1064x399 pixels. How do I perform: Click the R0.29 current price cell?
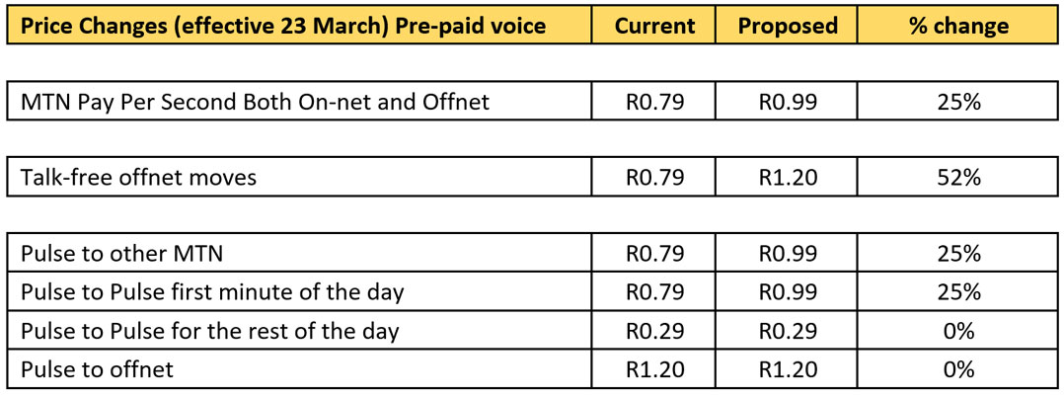coord(653,331)
